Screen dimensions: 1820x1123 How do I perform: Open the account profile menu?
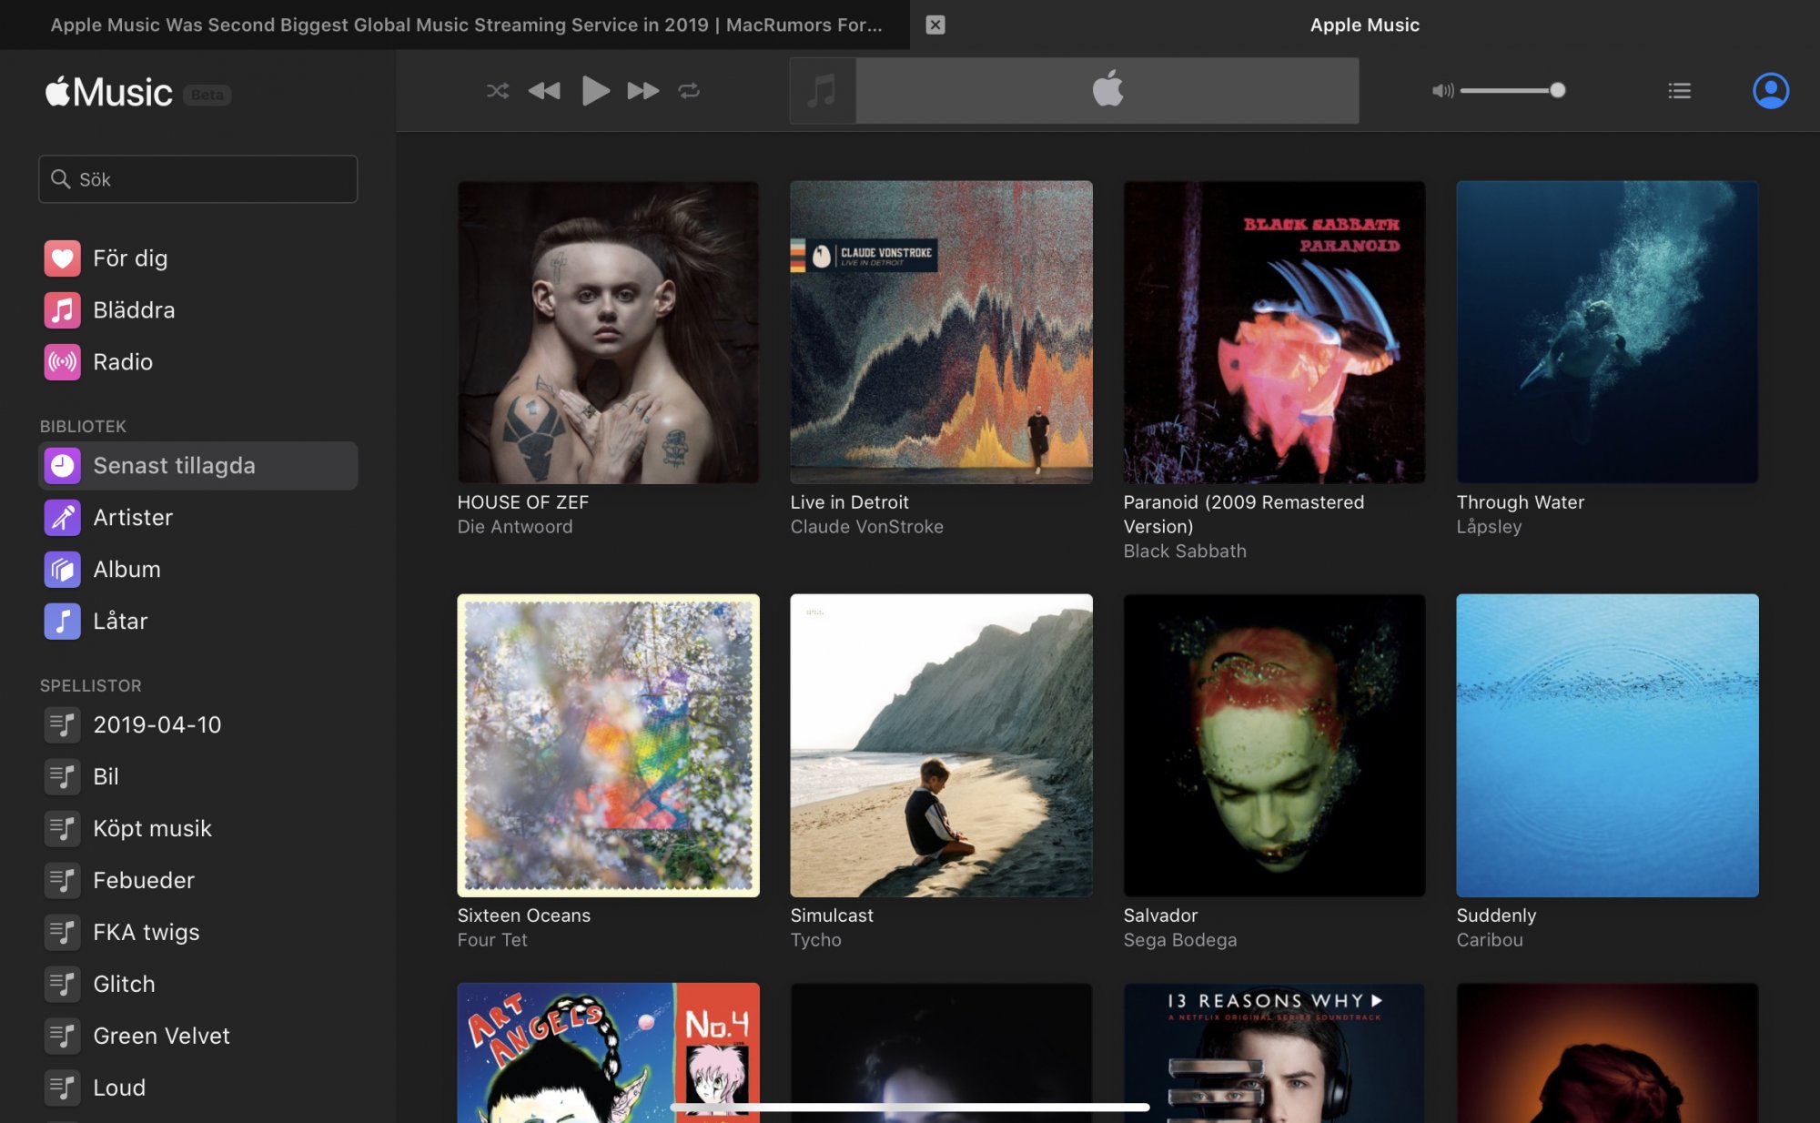[x=1771, y=91]
